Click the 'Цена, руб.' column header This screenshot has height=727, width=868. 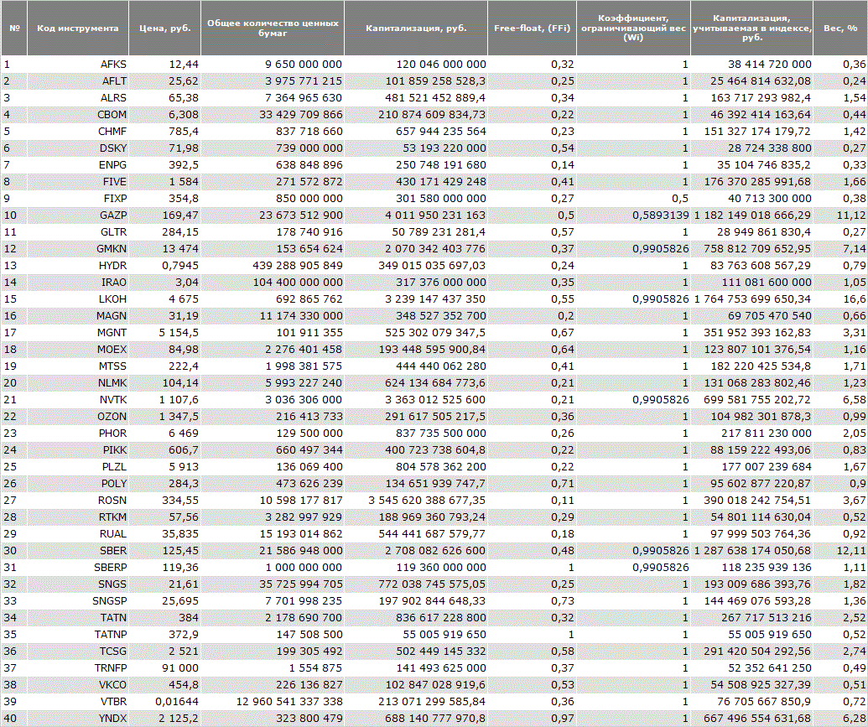point(165,28)
